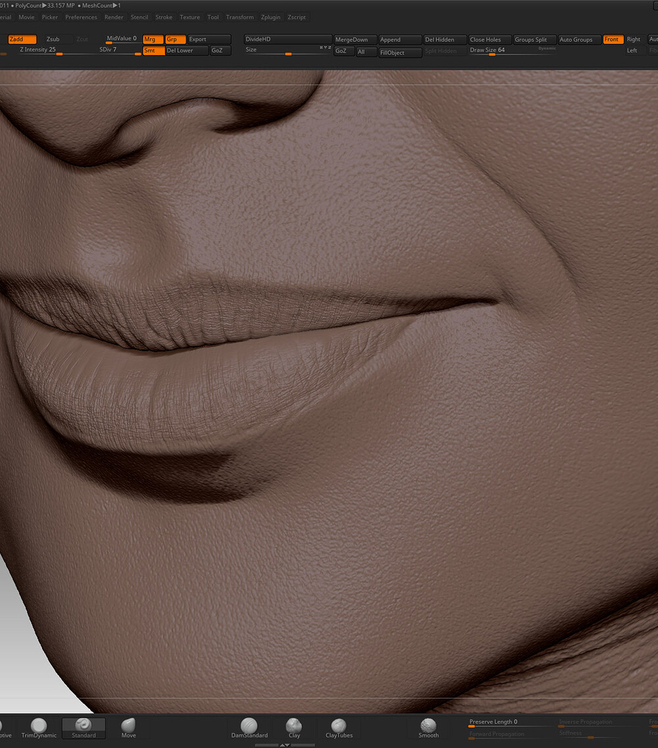Select the Smooth brush
Image resolution: width=658 pixels, height=748 pixels.
pos(428,728)
